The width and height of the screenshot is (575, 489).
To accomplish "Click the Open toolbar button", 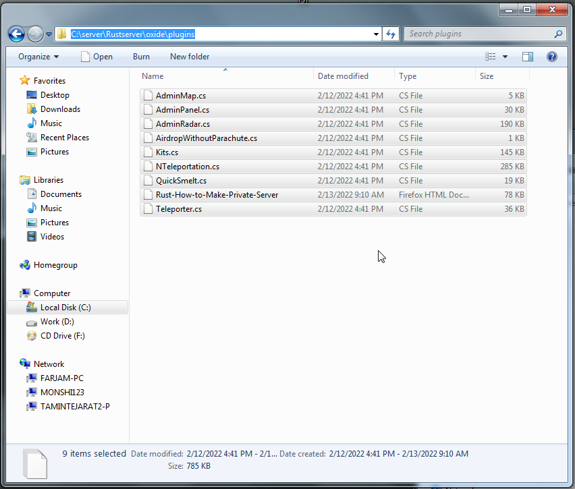I will (97, 57).
